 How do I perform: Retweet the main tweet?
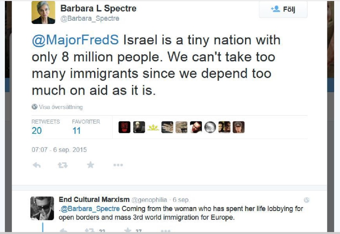(x=62, y=165)
